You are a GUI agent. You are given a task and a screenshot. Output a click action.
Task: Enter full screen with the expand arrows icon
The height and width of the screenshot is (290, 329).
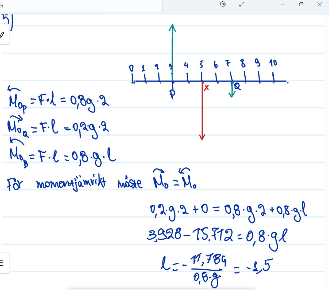coord(242,4)
